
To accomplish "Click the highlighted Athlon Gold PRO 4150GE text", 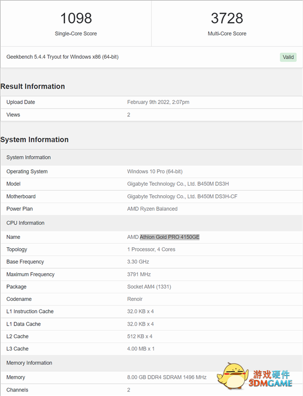I will point(170,237).
